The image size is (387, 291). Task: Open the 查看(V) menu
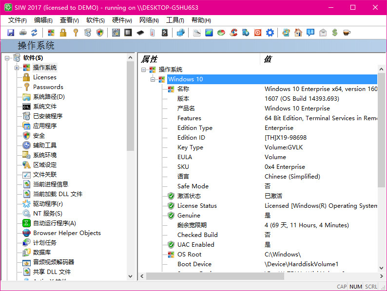point(69,20)
